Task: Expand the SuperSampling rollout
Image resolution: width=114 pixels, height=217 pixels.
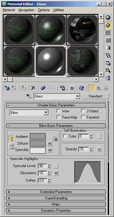Action: pyautogui.click(x=56, y=198)
